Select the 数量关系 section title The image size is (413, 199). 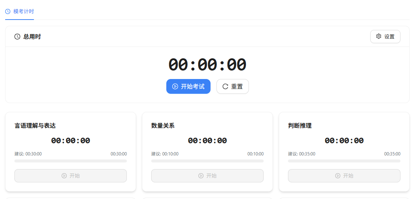point(163,126)
